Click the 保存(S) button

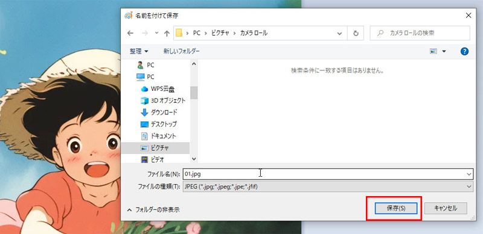[396, 208]
